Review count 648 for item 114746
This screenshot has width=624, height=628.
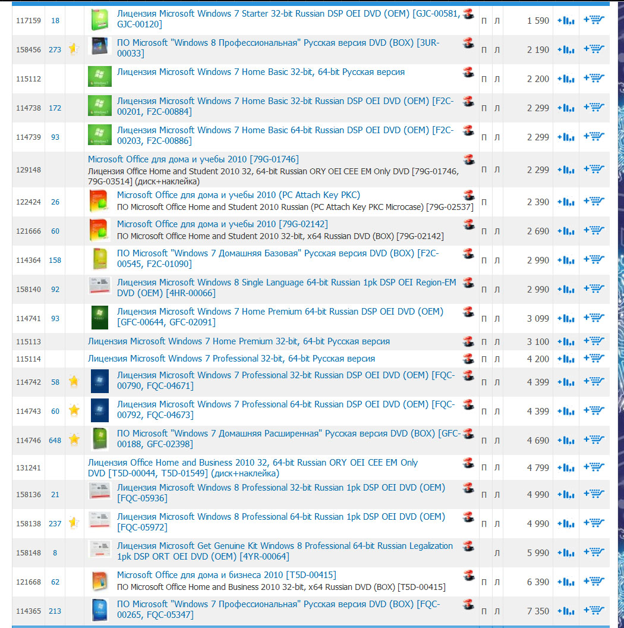tap(55, 441)
